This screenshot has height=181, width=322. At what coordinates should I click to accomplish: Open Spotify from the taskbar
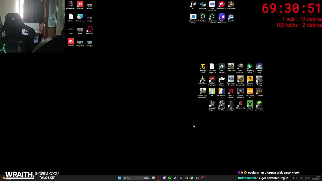pyautogui.click(x=170, y=178)
